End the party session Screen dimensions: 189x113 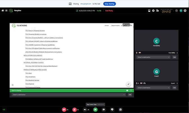(x=109, y=11)
